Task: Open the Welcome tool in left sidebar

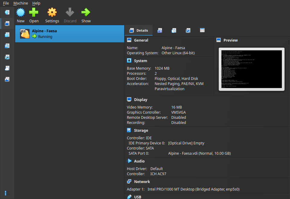Action: coord(7,12)
